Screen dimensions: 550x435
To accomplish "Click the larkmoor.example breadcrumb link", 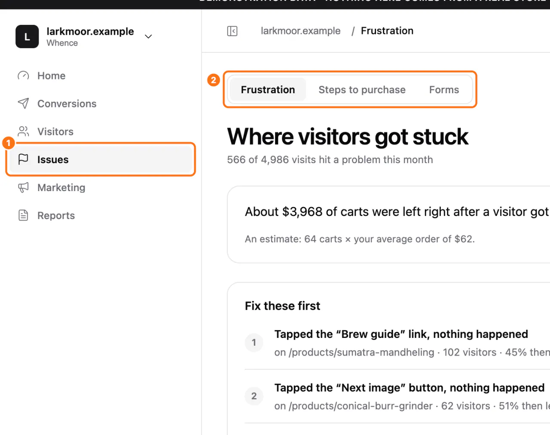I will click(x=301, y=31).
